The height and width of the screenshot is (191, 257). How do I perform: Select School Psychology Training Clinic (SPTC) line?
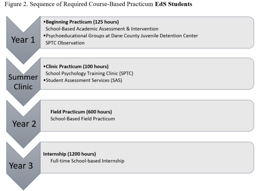[89, 73]
